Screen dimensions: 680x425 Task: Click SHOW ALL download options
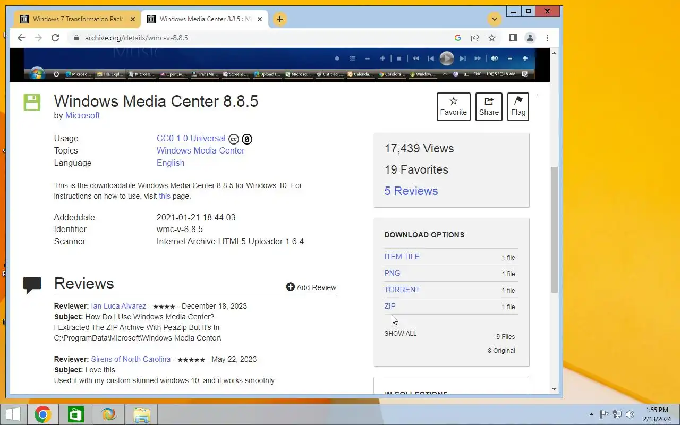click(401, 334)
